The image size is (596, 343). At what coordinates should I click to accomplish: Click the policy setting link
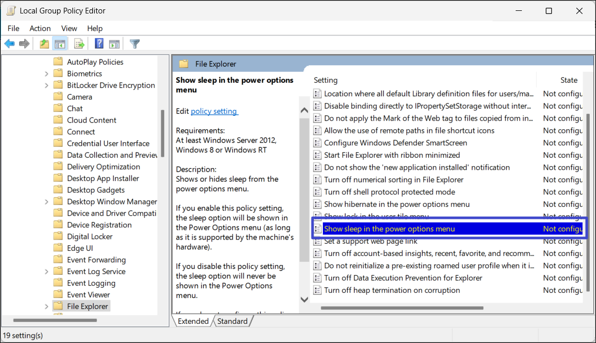click(214, 111)
